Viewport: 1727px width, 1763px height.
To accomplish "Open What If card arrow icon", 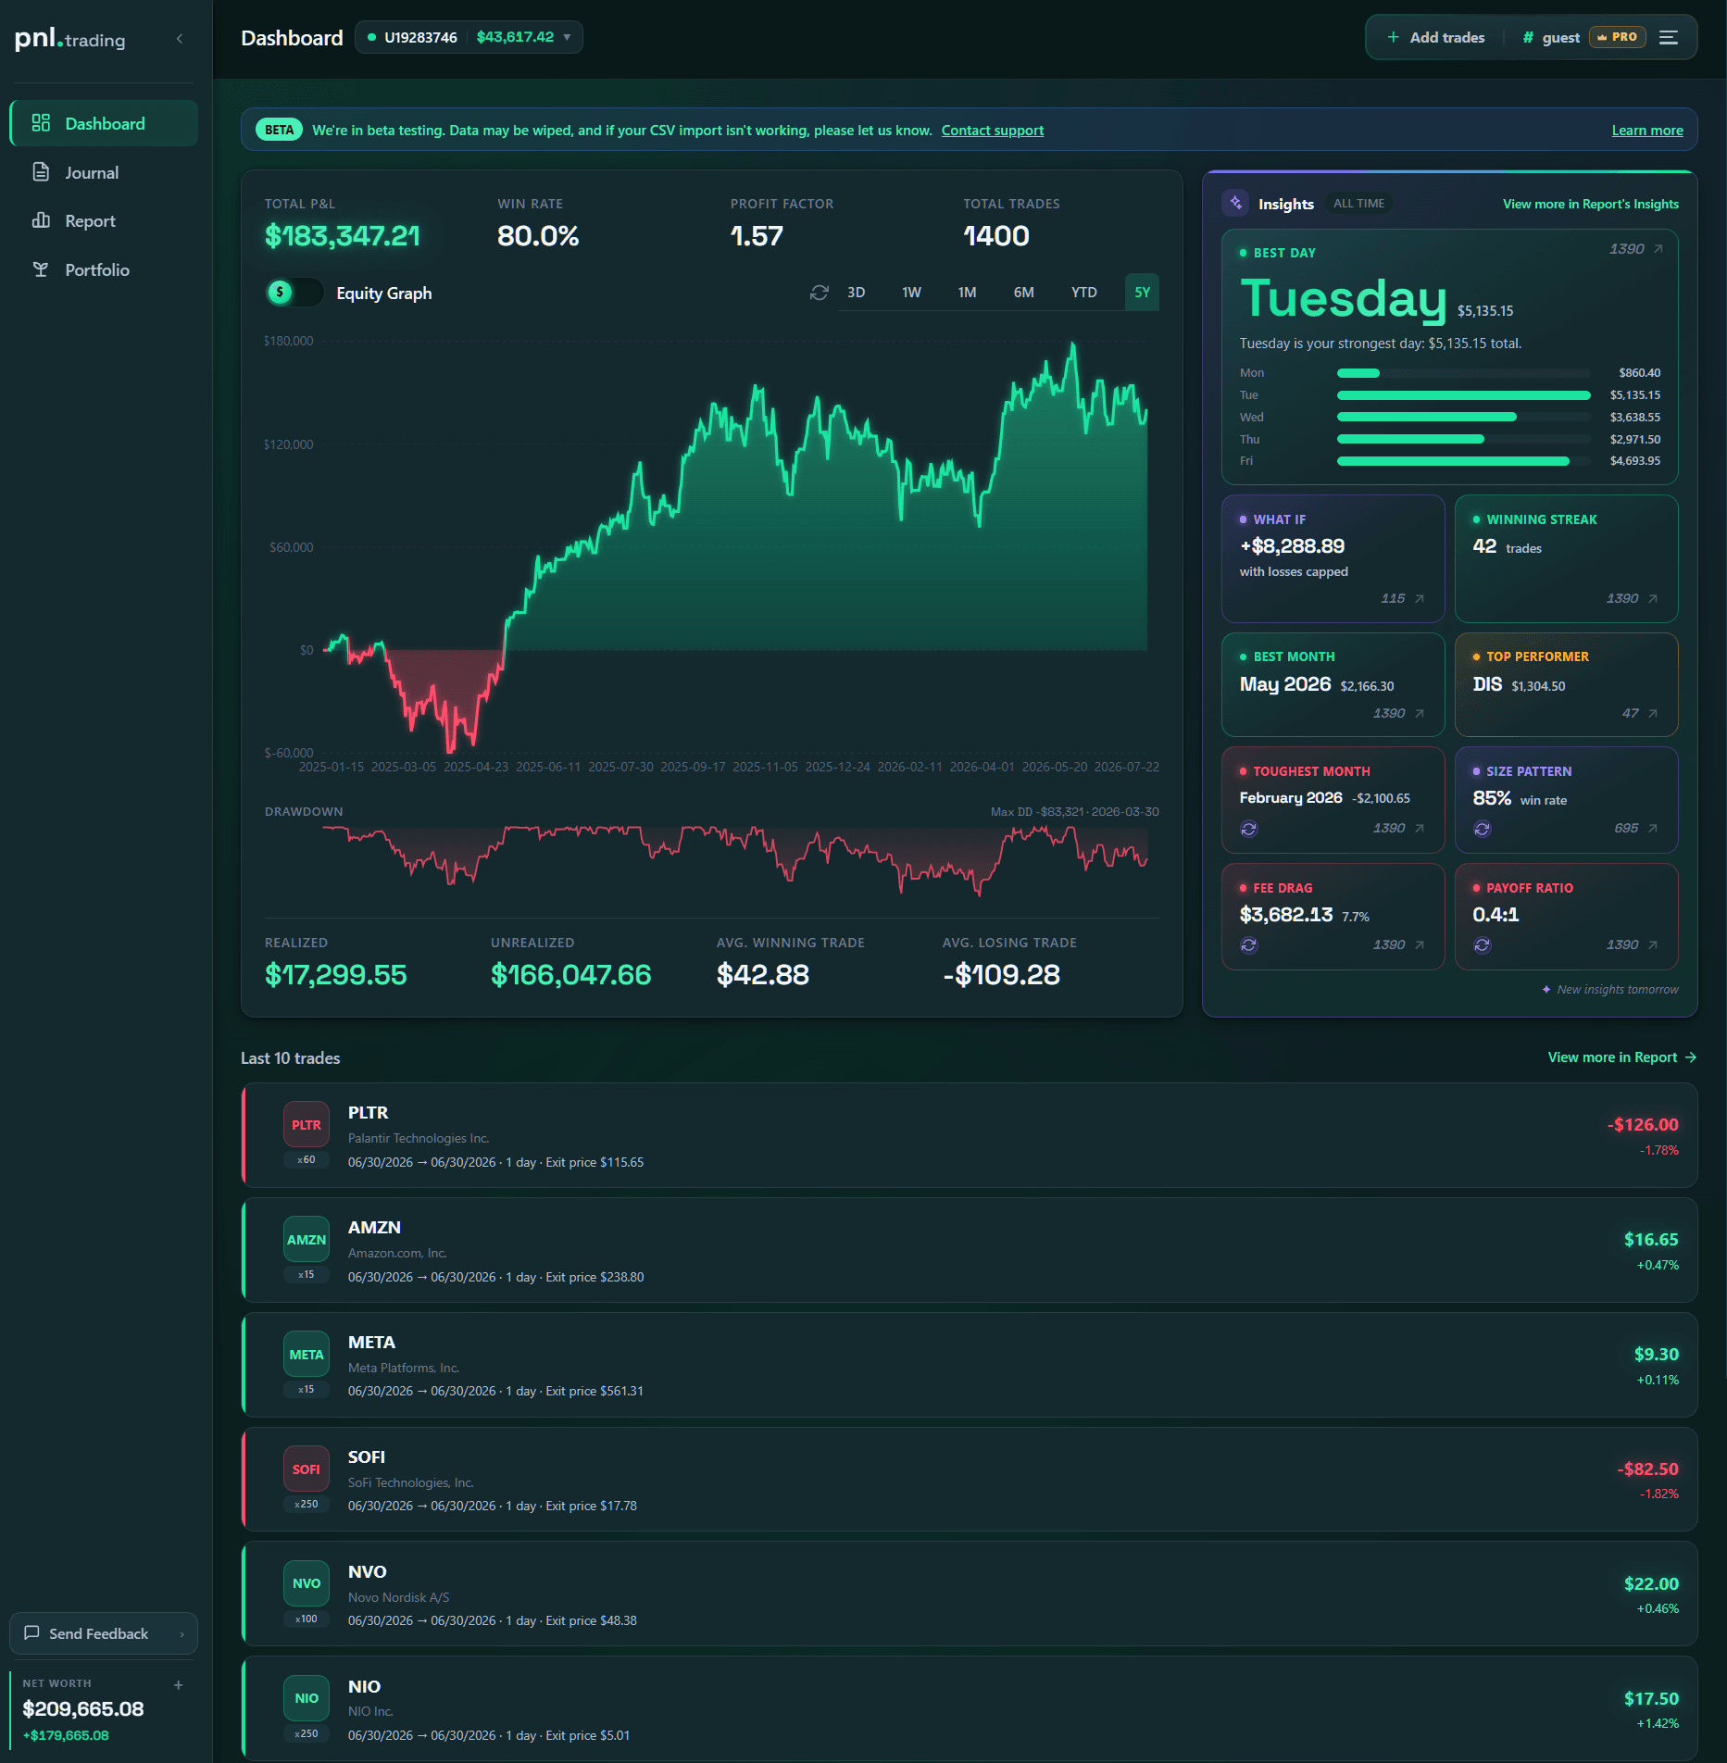I will [1419, 599].
